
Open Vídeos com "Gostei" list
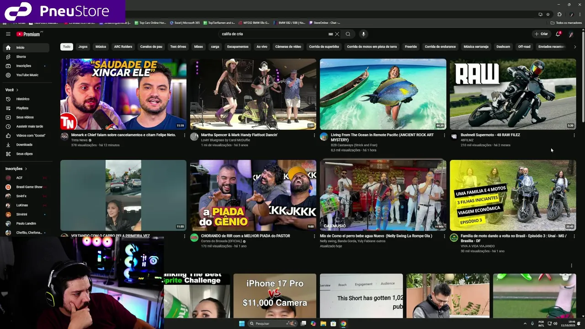27,135
